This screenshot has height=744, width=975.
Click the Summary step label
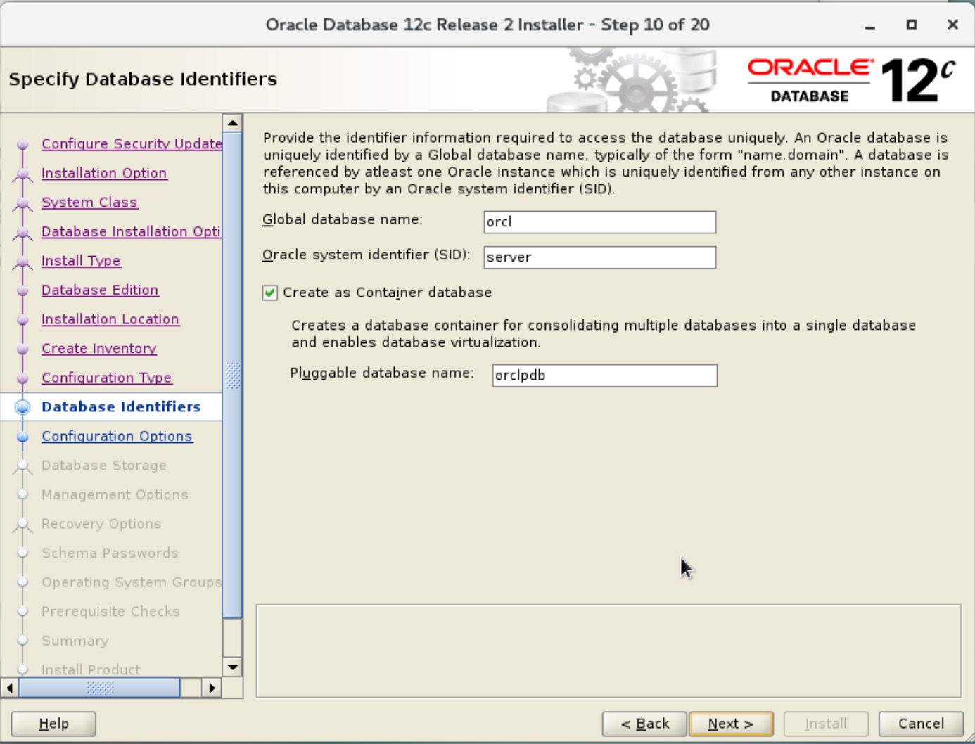pyautogui.click(x=75, y=641)
